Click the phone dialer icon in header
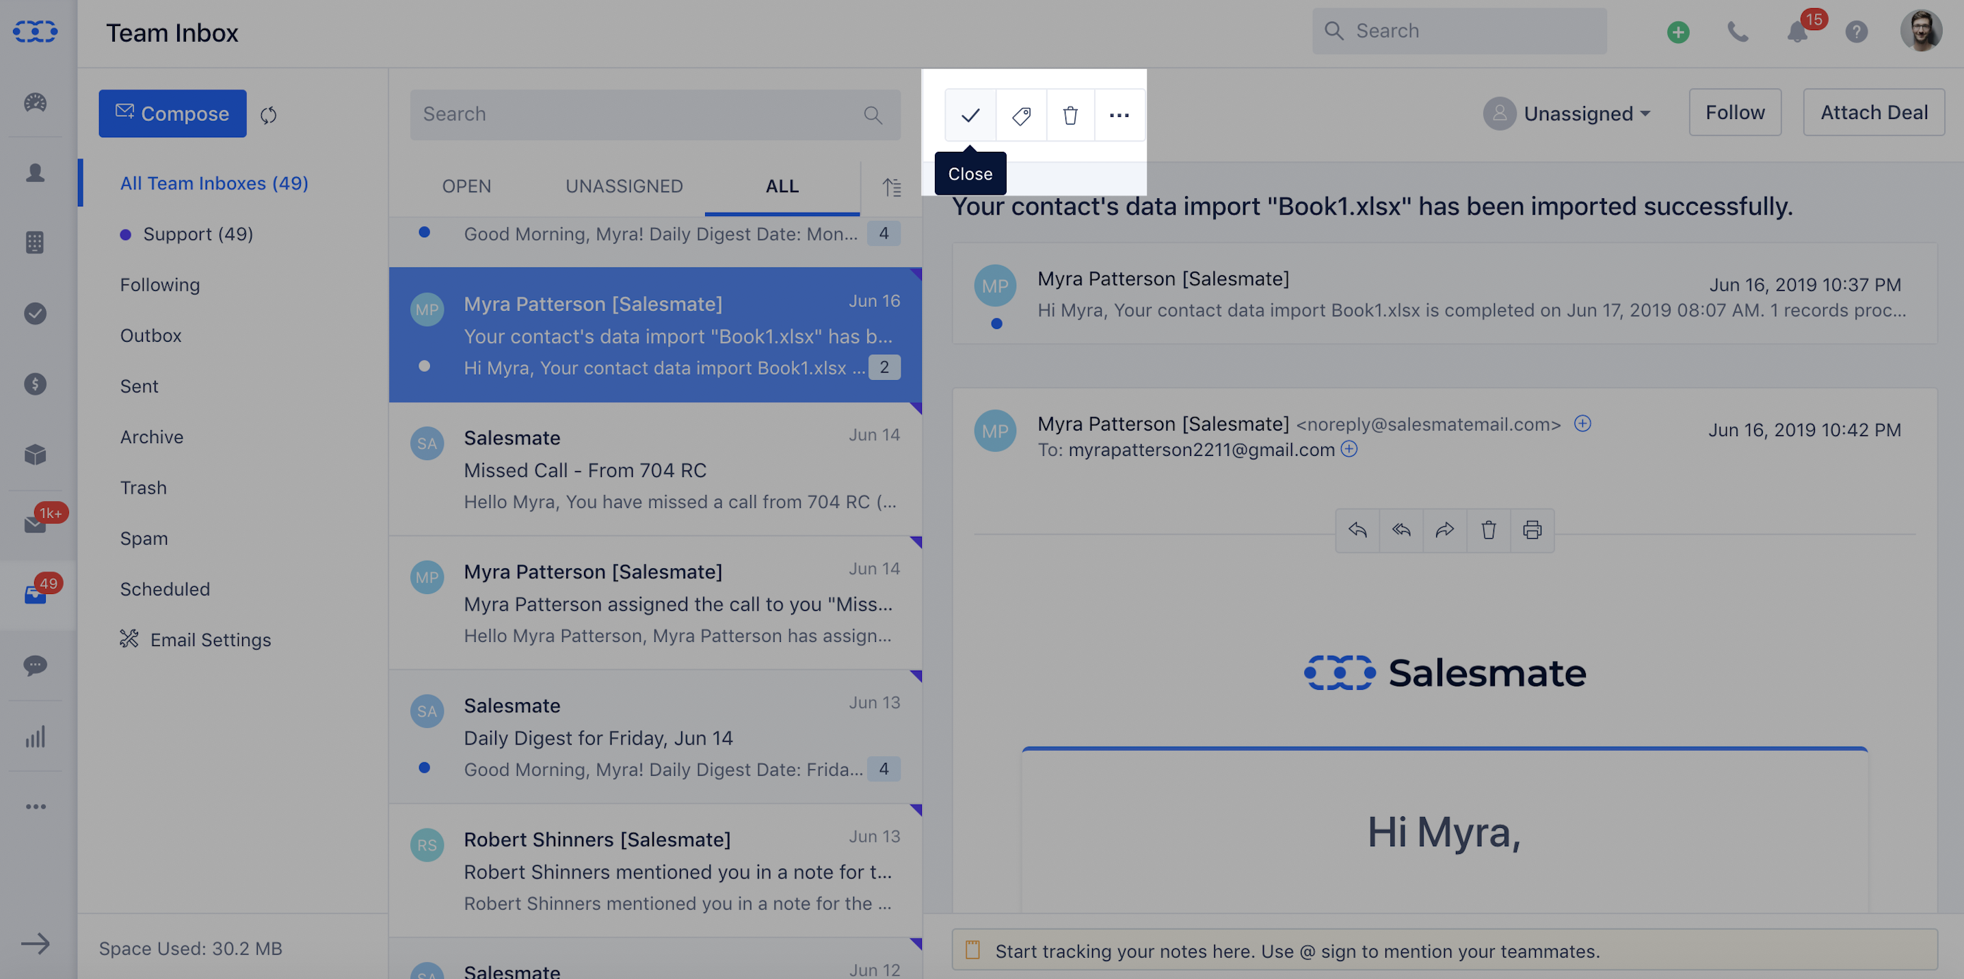Image resolution: width=1964 pixels, height=979 pixels. 1738,31
